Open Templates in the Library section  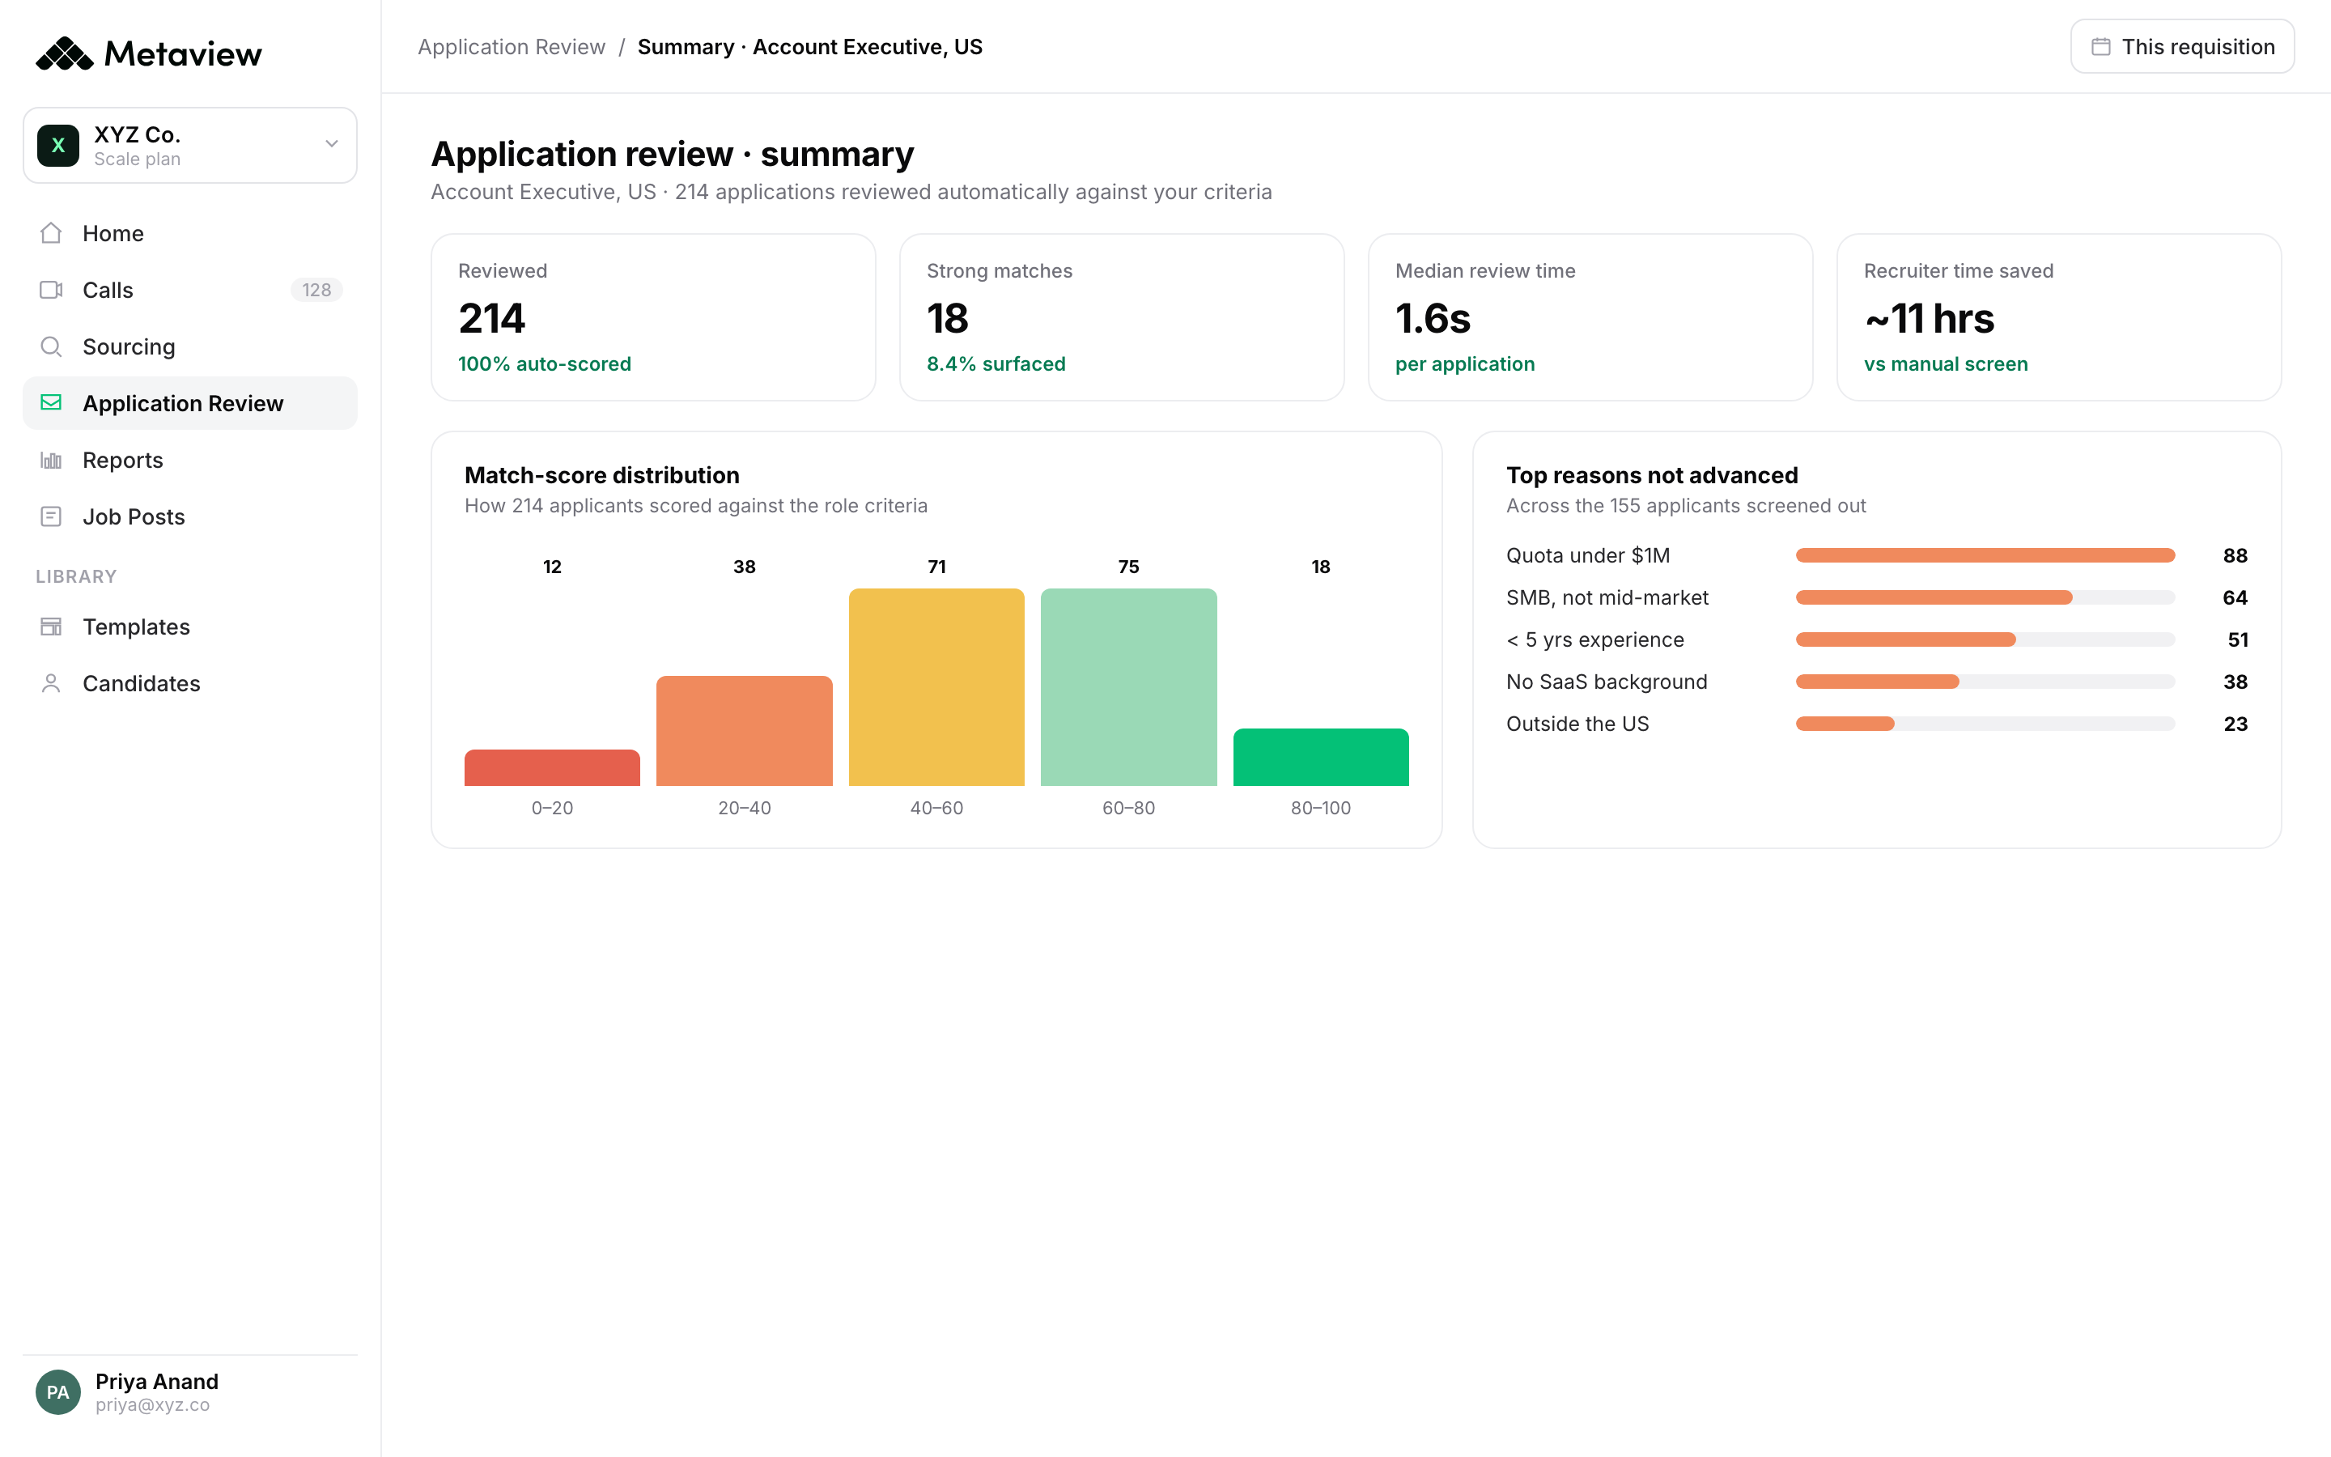(x=189, y=627)
